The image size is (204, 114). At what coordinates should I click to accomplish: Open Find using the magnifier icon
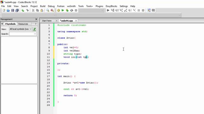tap(48, 10)
